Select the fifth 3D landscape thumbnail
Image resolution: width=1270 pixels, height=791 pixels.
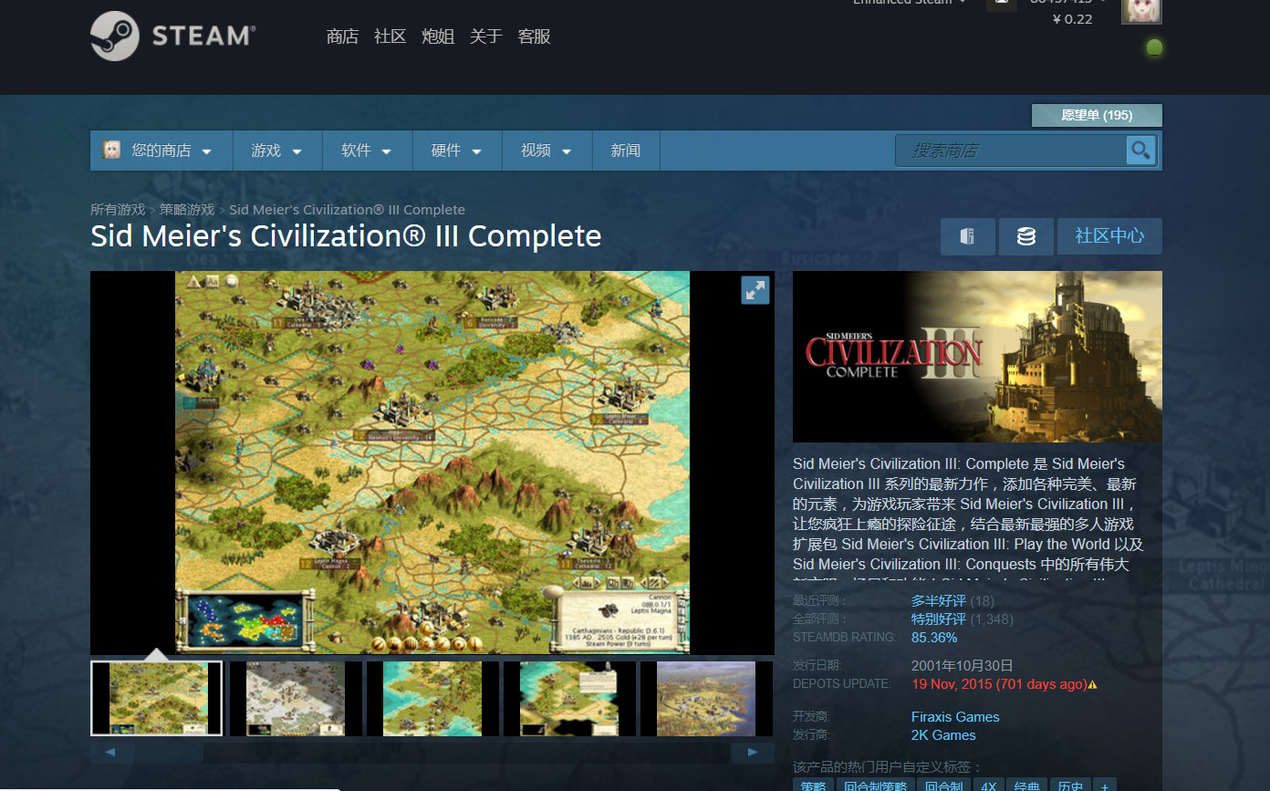click(x=706, y=698)
